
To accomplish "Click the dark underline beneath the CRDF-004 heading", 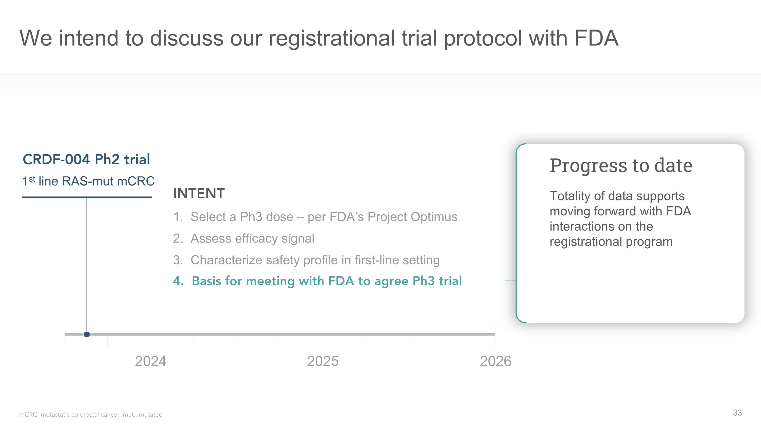I will (87, 197).
